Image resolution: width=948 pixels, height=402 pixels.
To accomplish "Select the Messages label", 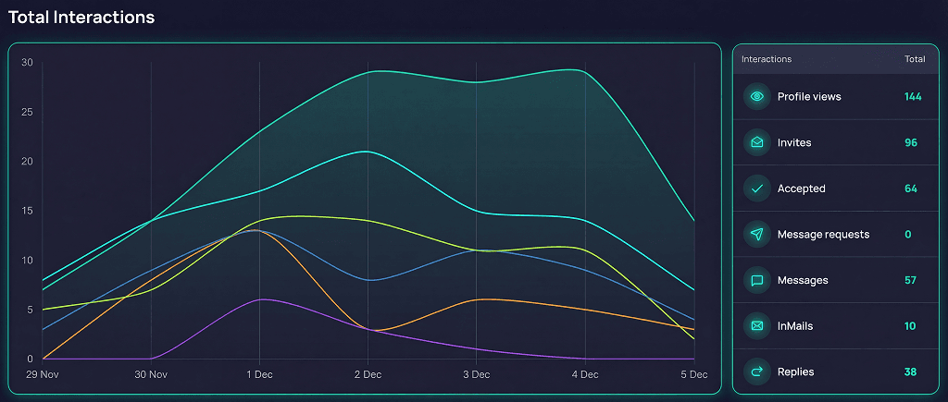I will click(803, 281).
